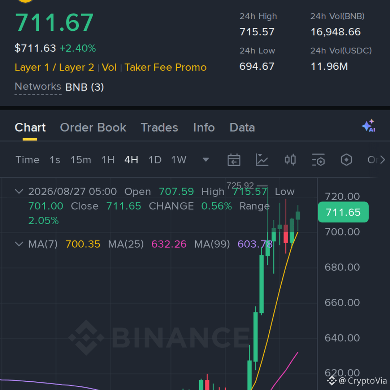
Task: Select the Time interval option
Action: pos(27,160)
